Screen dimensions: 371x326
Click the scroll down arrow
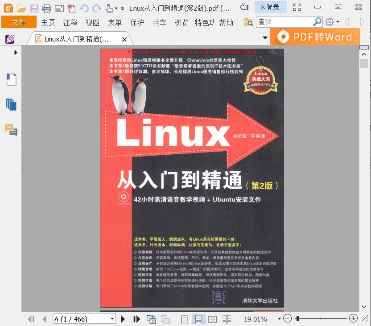pyautogui.click(x=364, y=307)
